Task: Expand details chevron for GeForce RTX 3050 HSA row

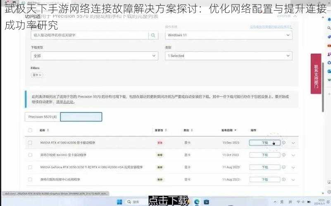Action: point(293,168)
